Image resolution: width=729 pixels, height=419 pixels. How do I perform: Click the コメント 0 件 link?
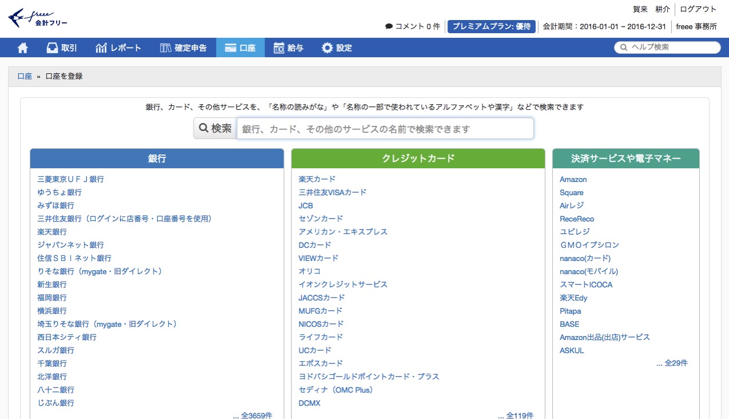[413, 26]
